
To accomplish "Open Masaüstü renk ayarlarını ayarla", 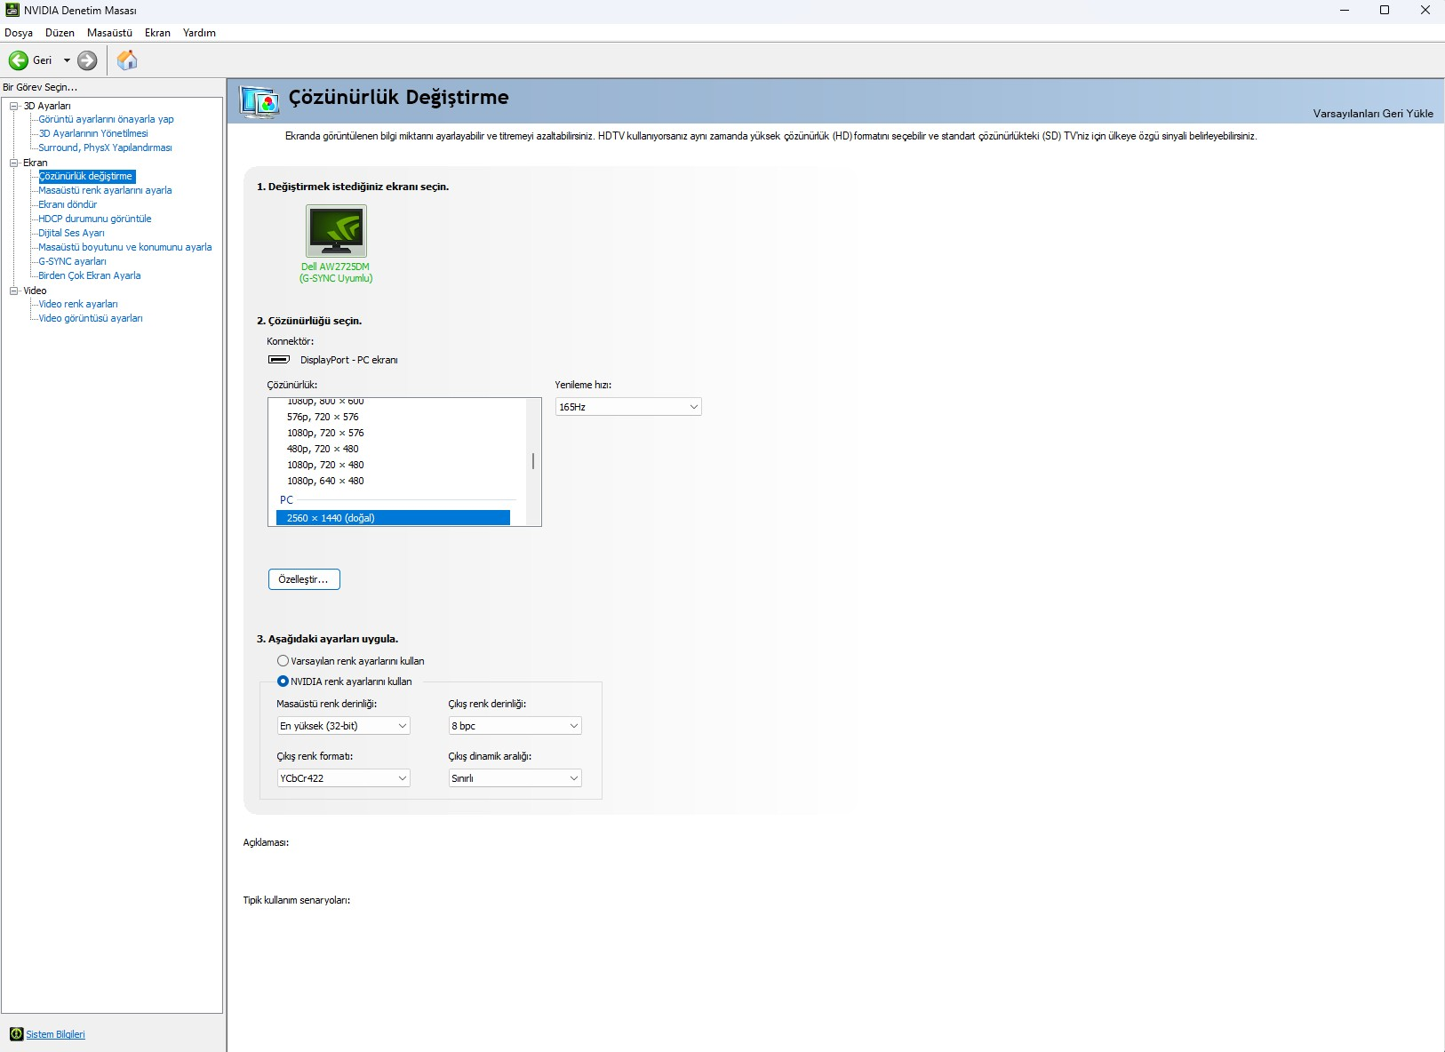I will click(x=105, y=190).
